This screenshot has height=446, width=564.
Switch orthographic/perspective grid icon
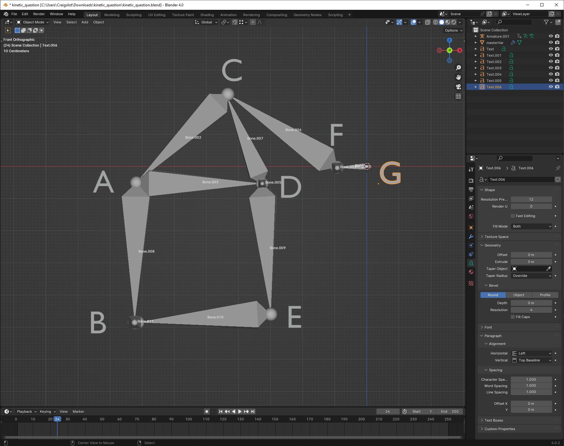coord(458,96)
